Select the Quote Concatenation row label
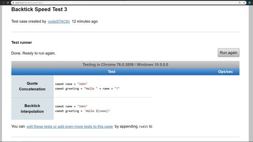This screenshot has width=253, height=142. (x=32, y=86)
